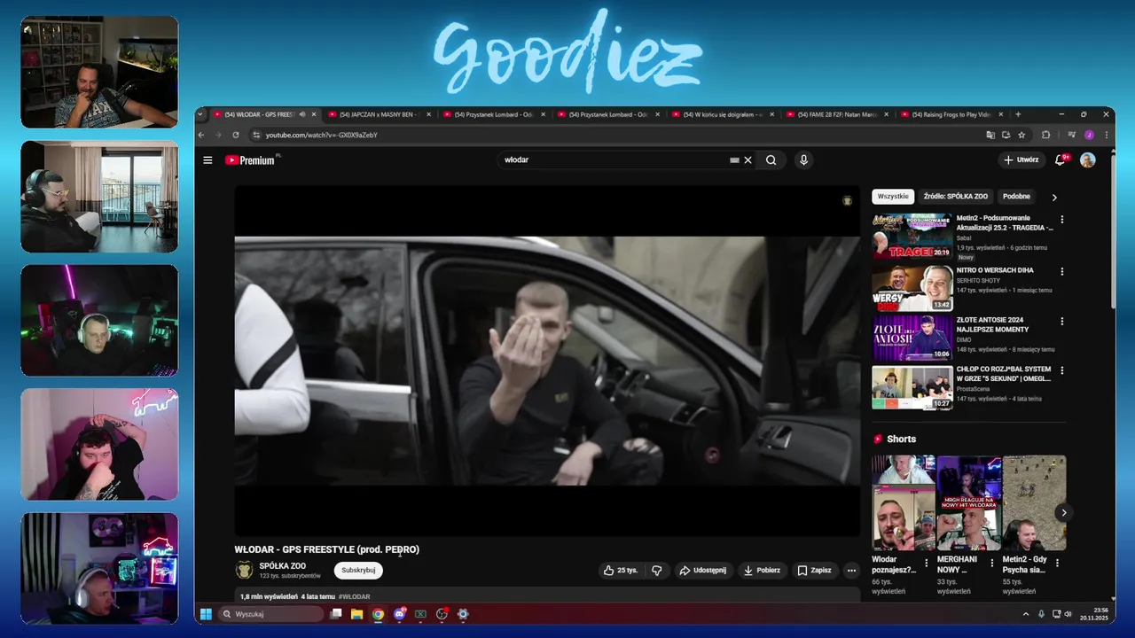Open Settings gear in taskbar
Image resolution: width=1135 pixels, height=638 pixels.
click(x=463, y=614)
